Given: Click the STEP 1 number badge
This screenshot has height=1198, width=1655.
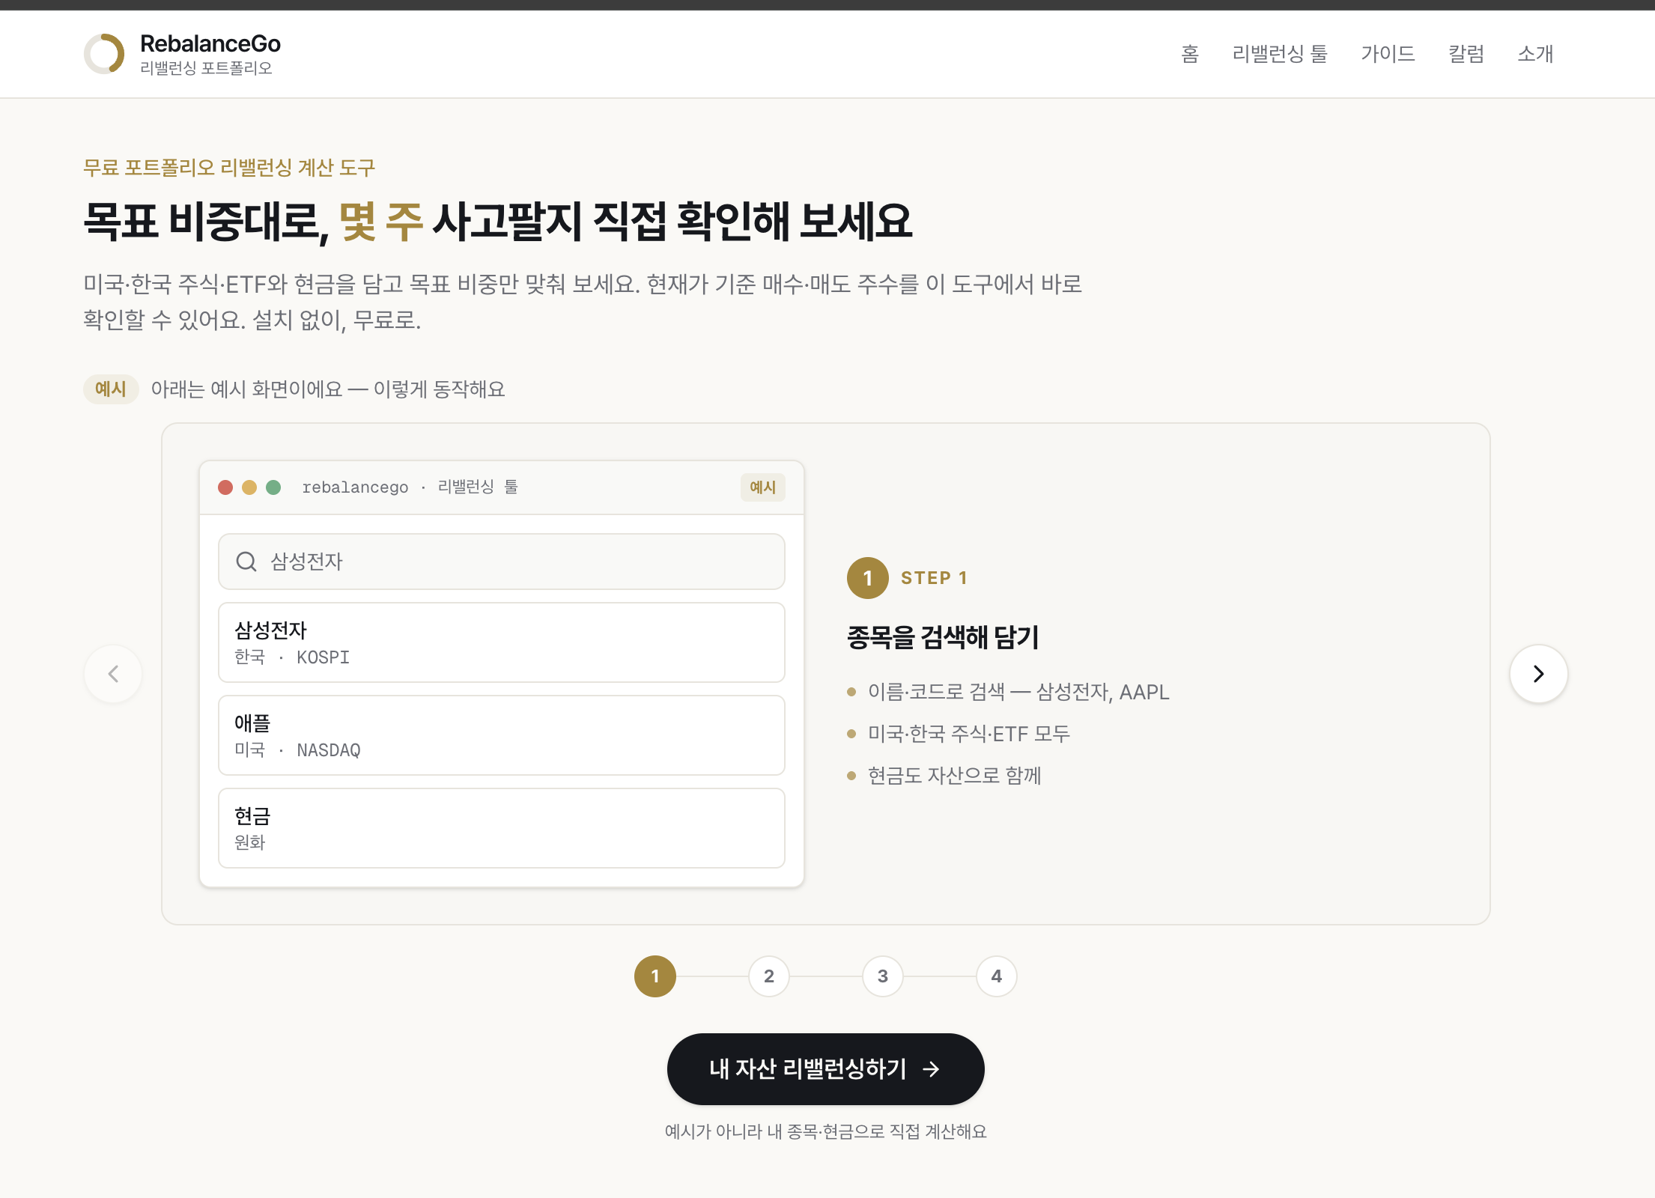Looking at the screenshot, I should tap(868, 578).
